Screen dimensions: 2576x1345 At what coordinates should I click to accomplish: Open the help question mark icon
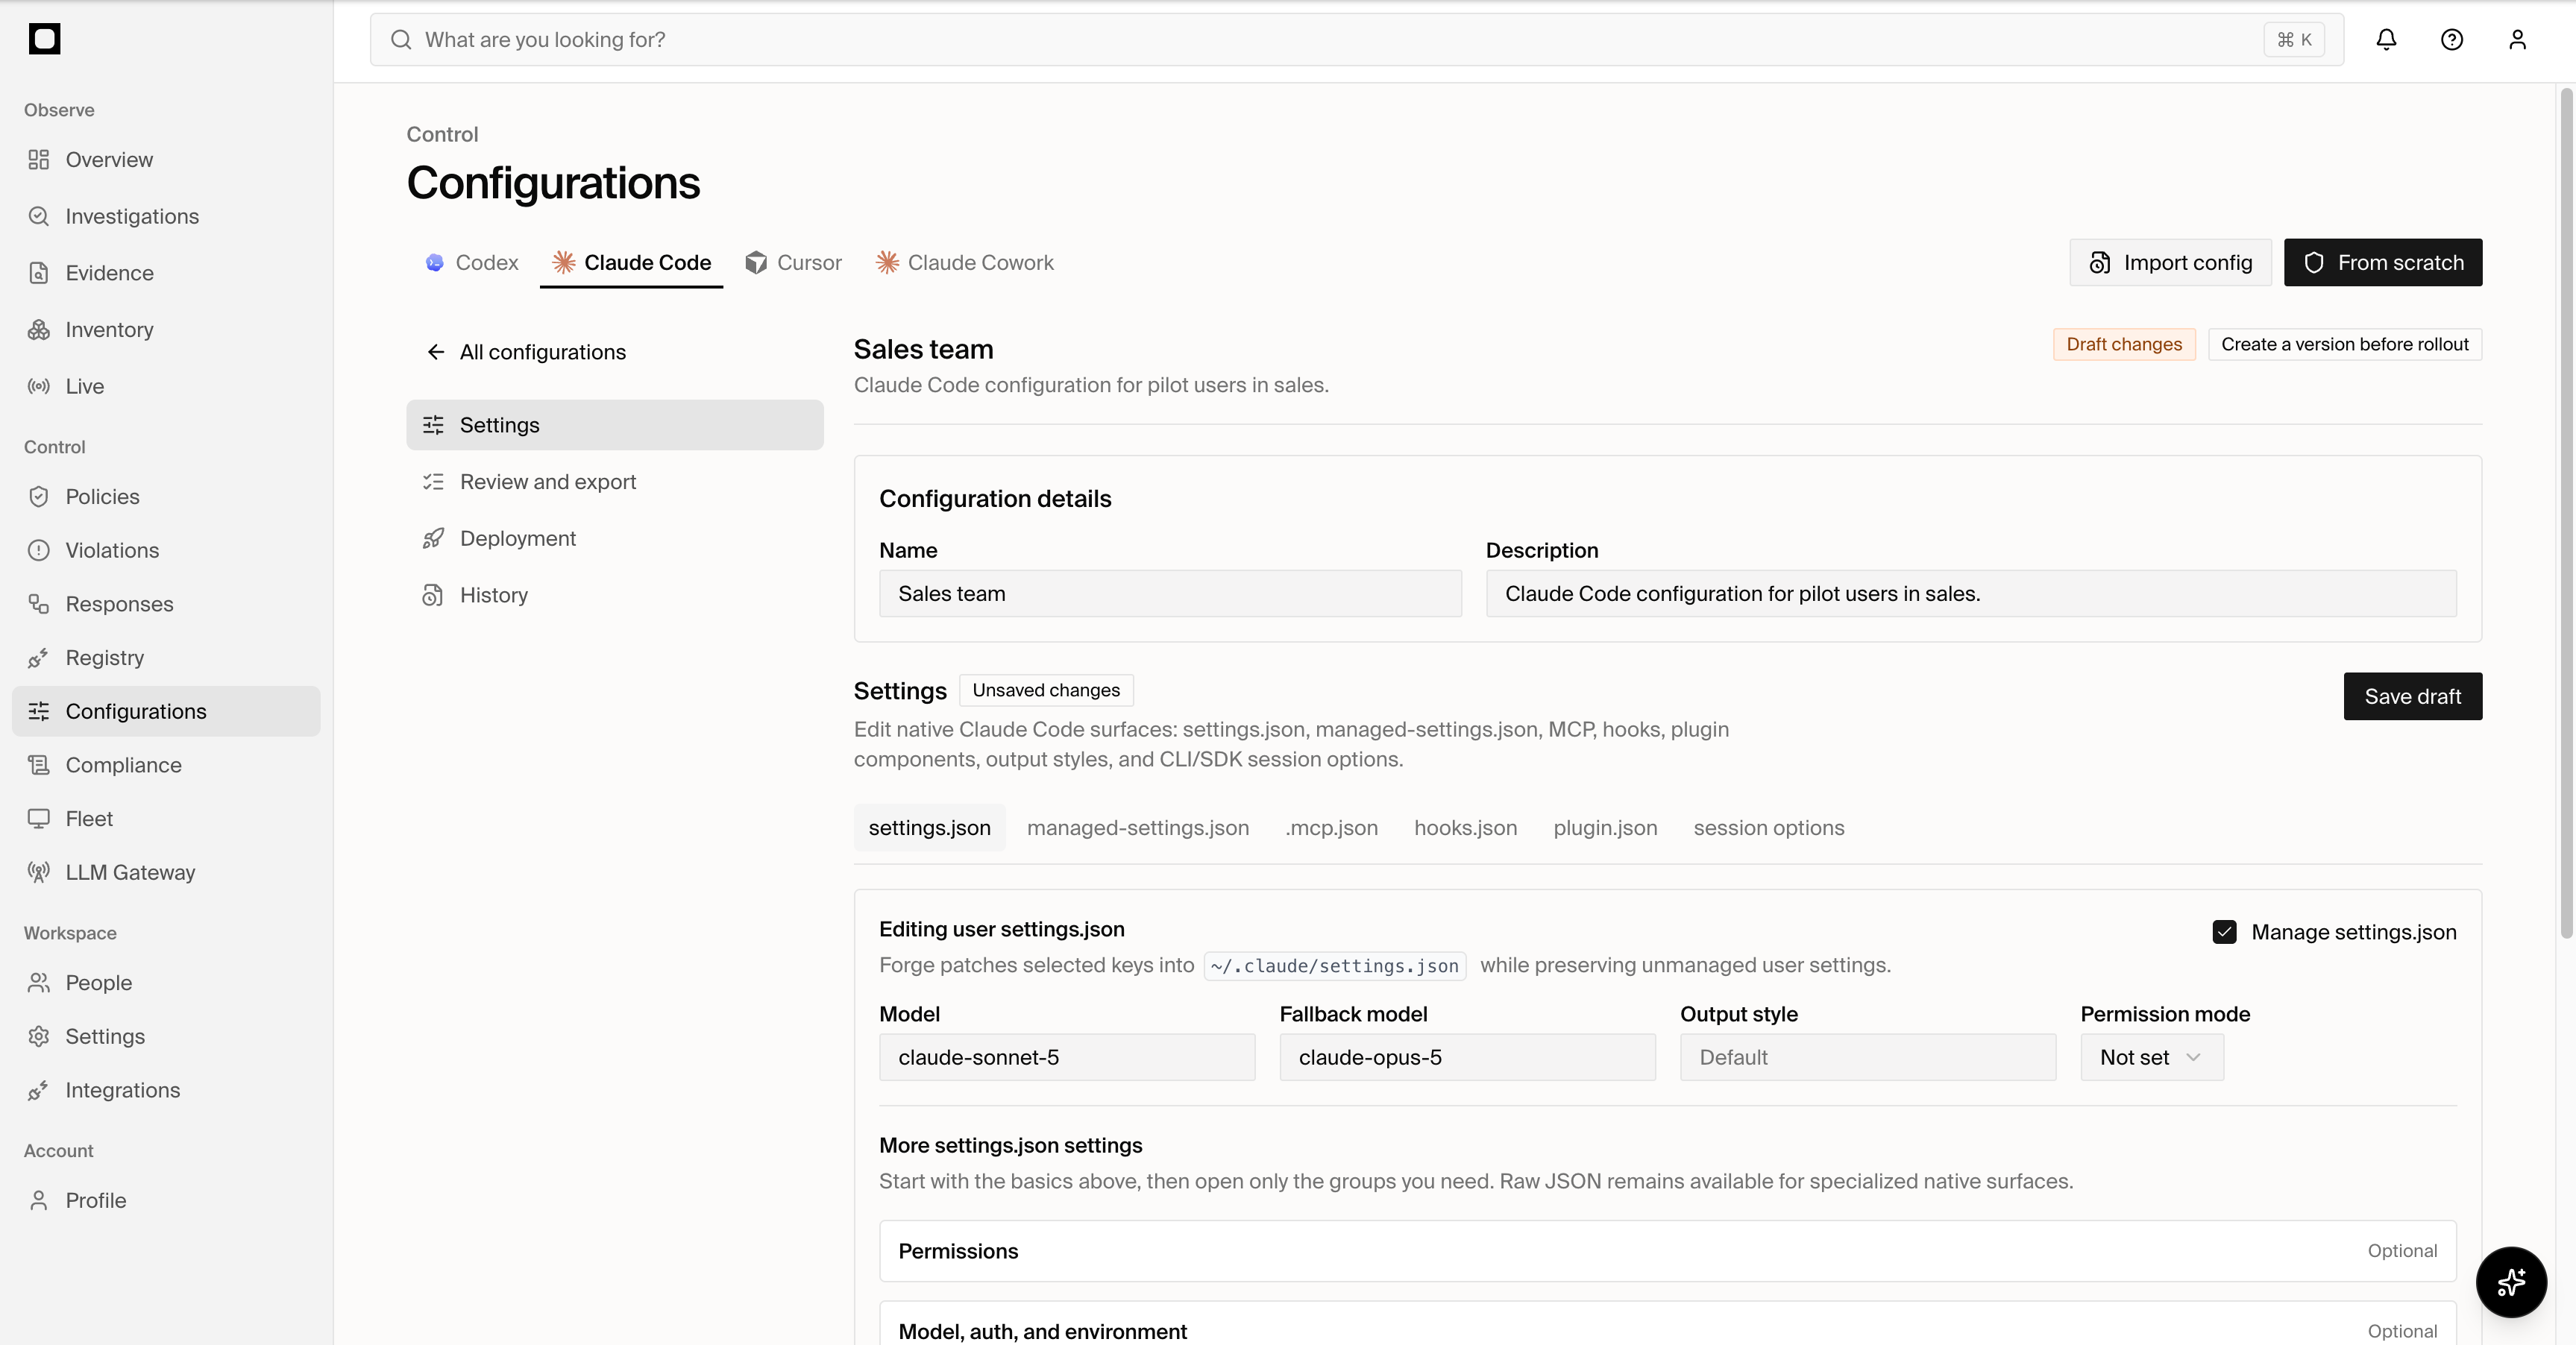pyautogui.click(x=2452, y=39)
